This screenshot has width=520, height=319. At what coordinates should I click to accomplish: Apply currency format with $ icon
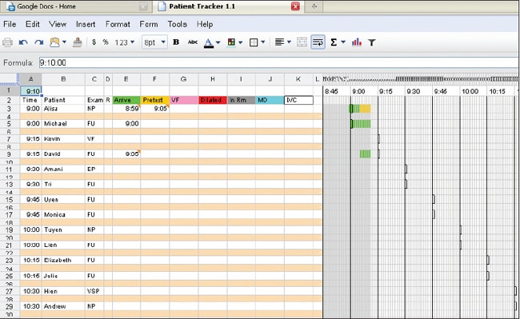[x=94, y=42]
